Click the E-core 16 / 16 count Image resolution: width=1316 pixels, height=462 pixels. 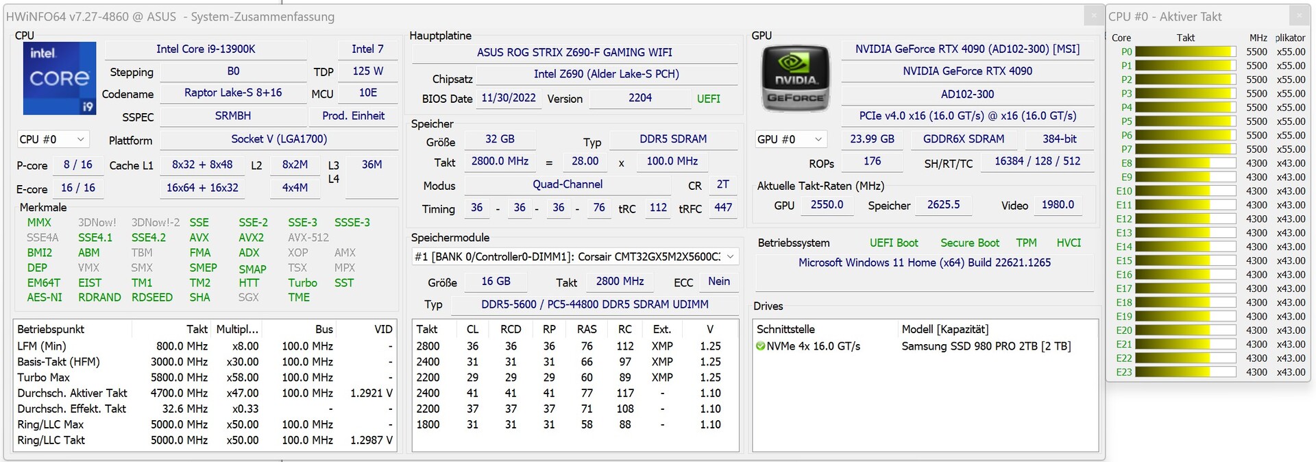pyautogui.click(x=77, y=188)
